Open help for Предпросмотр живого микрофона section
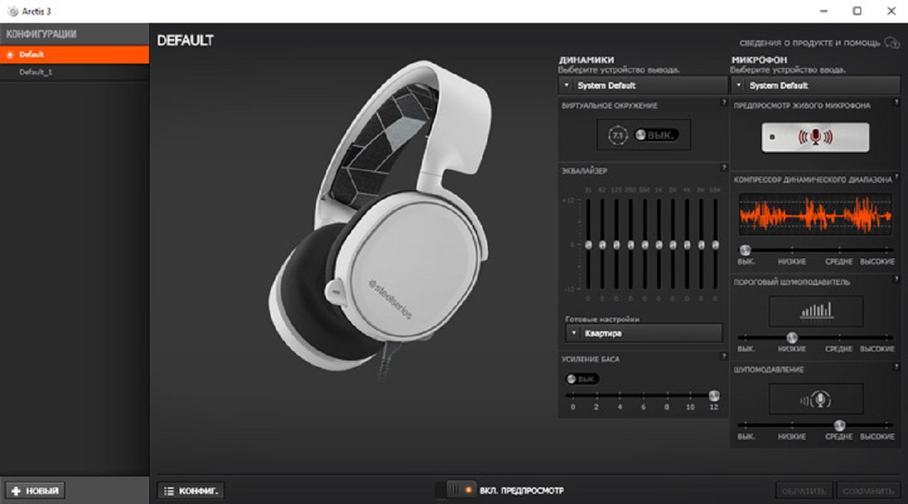 pos(896,103)
